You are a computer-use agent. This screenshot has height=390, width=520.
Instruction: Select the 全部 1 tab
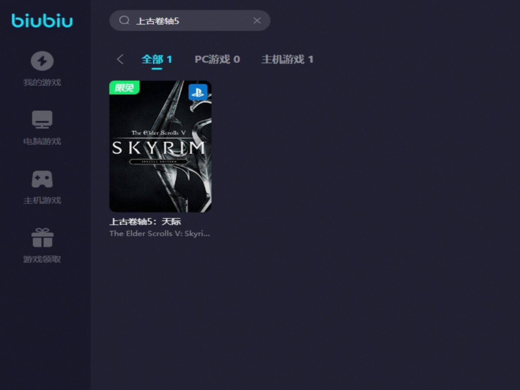[x=157, y=59]
